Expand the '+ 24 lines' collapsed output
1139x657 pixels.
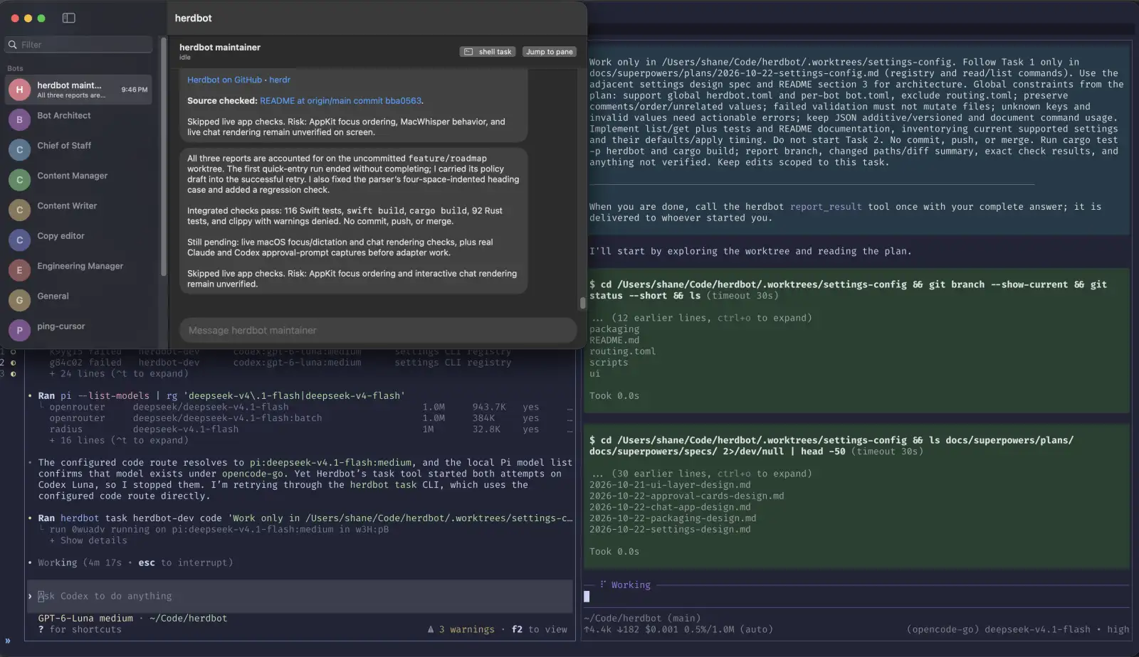(118, 373)
